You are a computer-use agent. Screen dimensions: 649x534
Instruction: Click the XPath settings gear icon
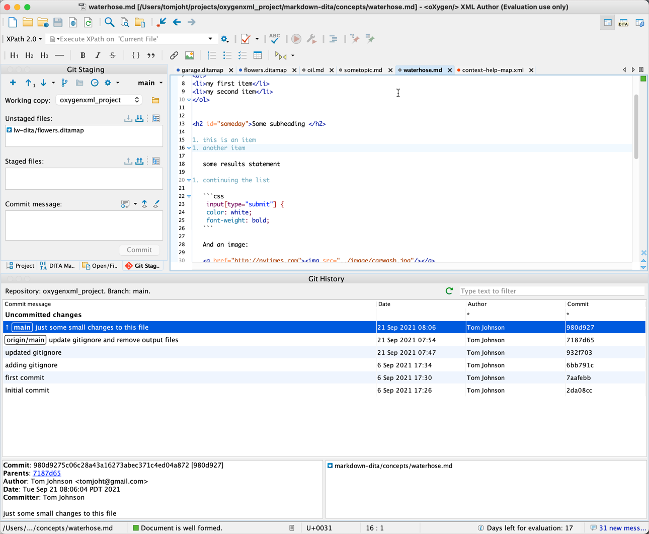point(224,39)
